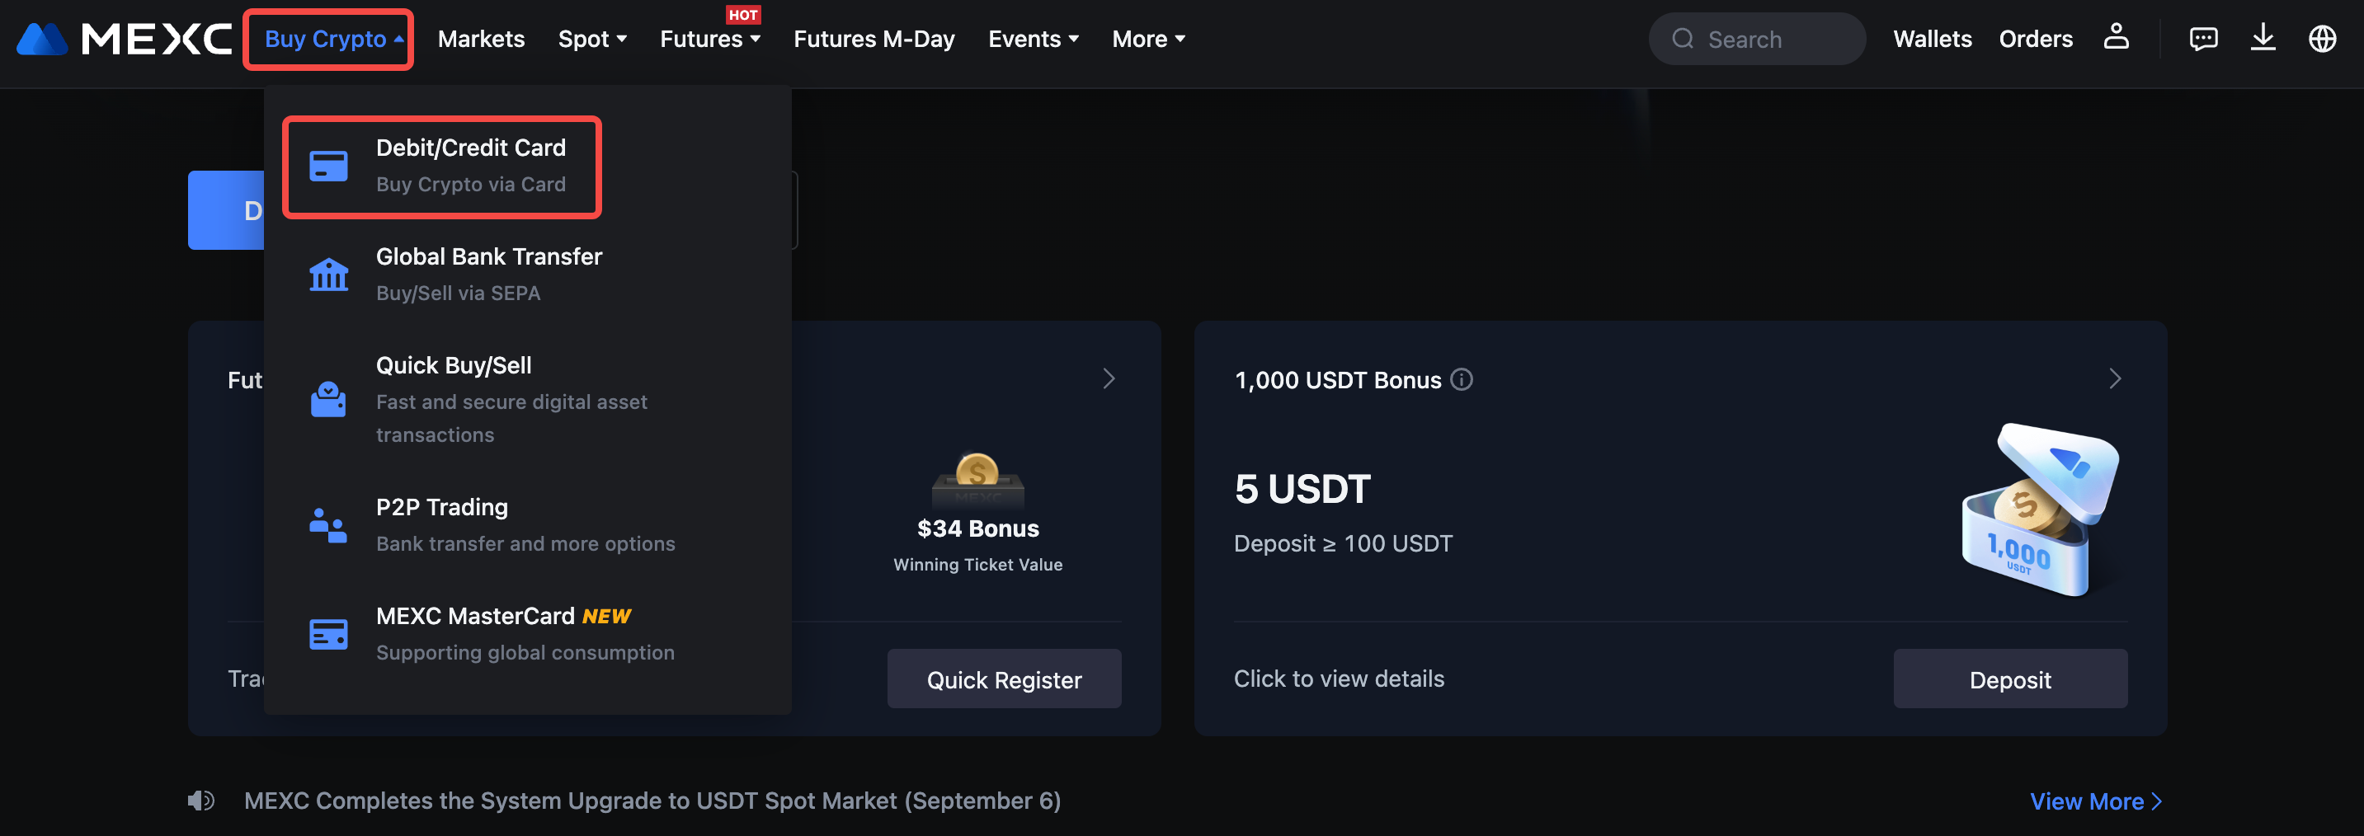
Task: Open the View More link
Action: coord(2096,801)
